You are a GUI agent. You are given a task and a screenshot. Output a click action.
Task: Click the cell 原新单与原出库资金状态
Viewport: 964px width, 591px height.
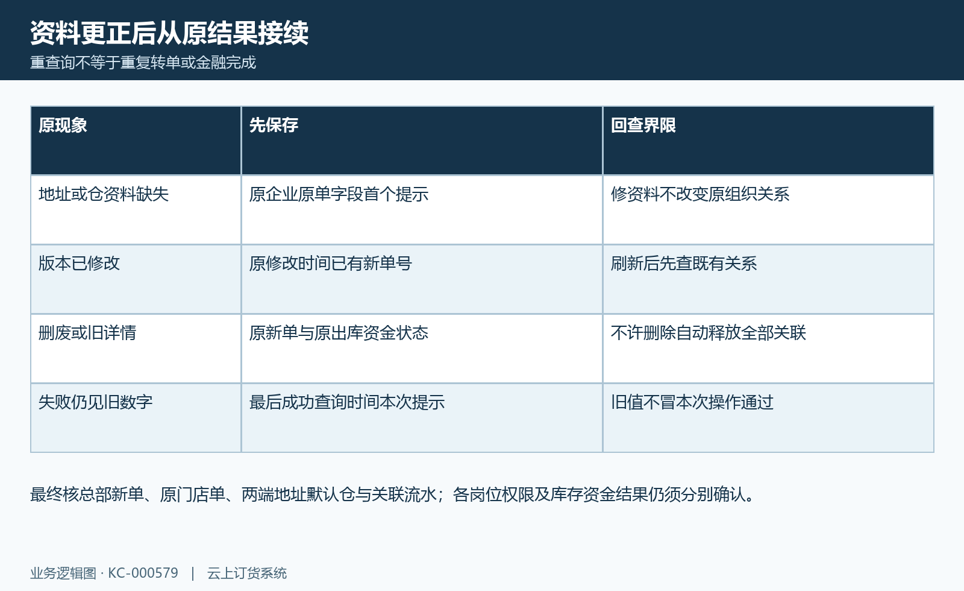click(x=422, y=349)
